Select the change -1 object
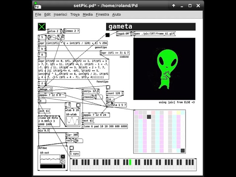 click(x=45, y=89)
